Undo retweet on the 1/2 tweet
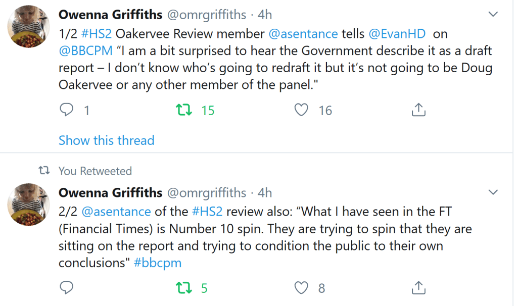 pos(182,110)
